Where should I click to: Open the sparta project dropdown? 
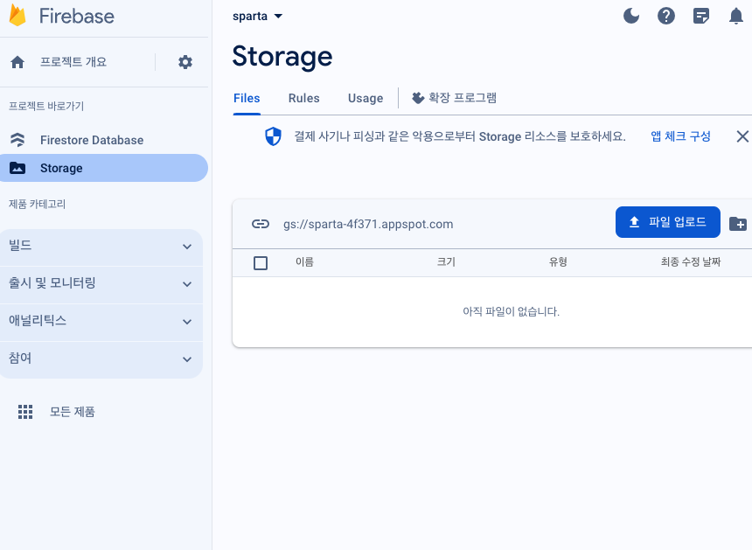pos(258,17)
